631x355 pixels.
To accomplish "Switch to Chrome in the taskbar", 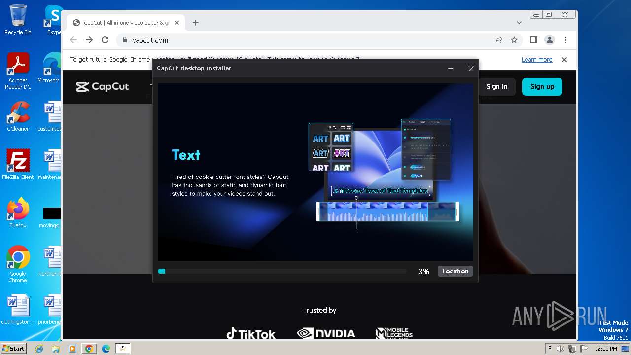I will point(89,349).
